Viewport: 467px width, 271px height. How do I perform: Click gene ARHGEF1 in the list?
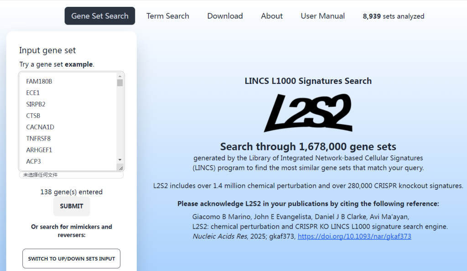[x=39, y=150]
